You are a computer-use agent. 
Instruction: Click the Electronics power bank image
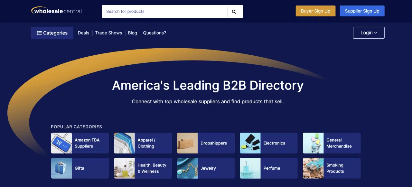tap(250, 143)
